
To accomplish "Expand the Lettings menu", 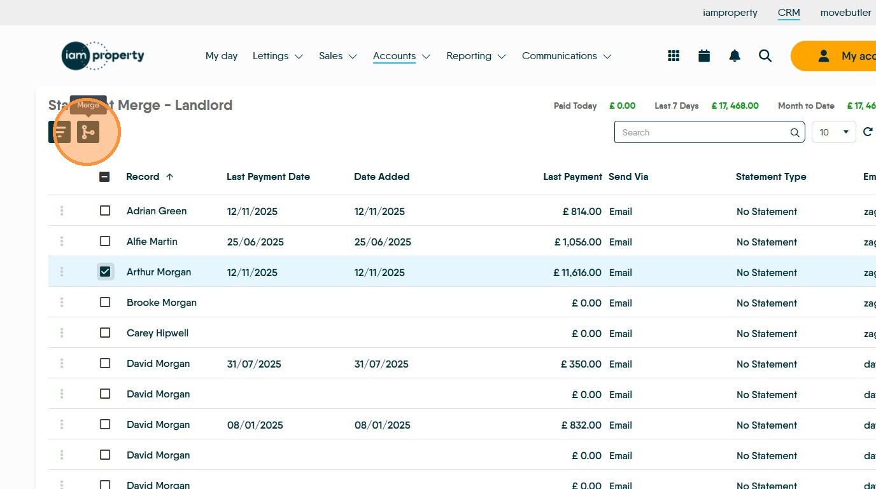I will point(278,56).
